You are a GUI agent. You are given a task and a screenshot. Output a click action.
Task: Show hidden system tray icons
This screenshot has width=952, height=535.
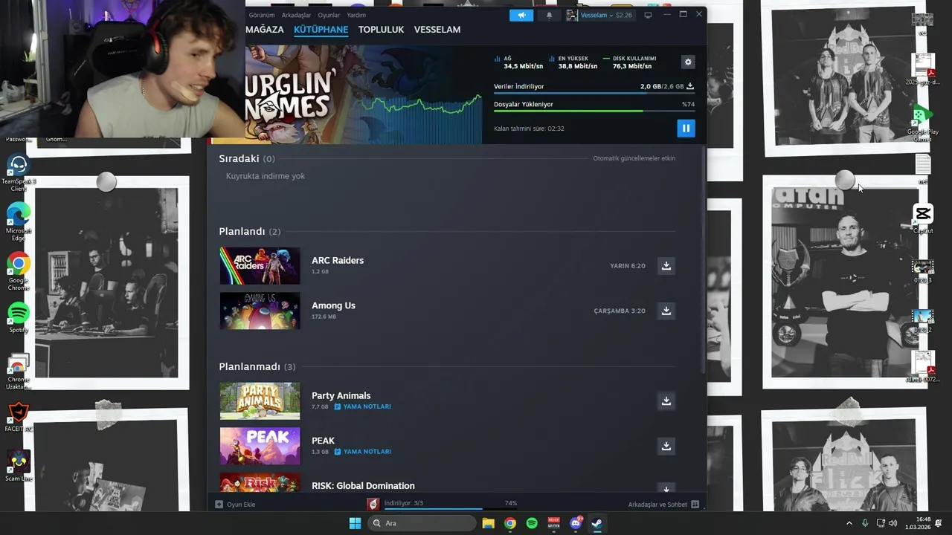pos(849,523)
